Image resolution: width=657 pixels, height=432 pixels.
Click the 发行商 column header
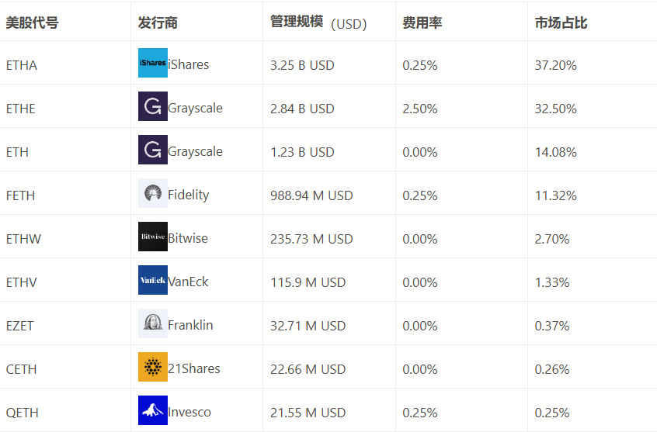click(x=158, y=22)
